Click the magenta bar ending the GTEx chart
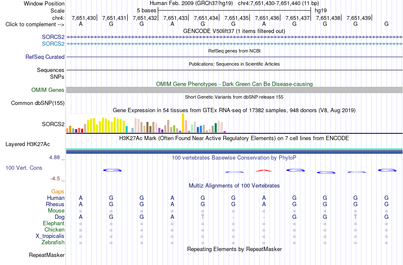Viewport: 403px width, 265px height. pos(225,132)
